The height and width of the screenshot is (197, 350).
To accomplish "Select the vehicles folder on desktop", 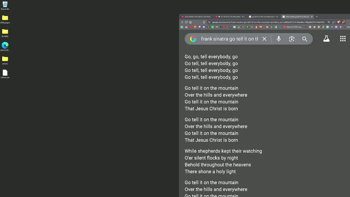I will (x=5, y=60).
